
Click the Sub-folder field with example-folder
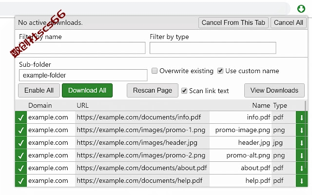pyautogui.click(x=83, y=75)
